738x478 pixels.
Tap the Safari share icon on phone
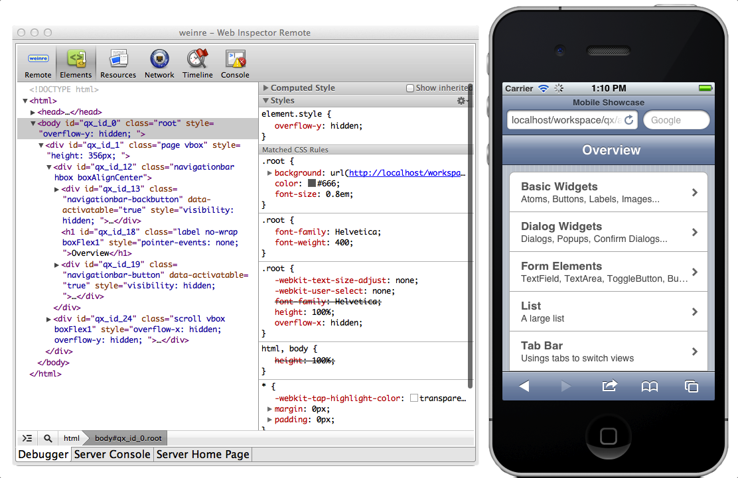click(x=609, y=386)
